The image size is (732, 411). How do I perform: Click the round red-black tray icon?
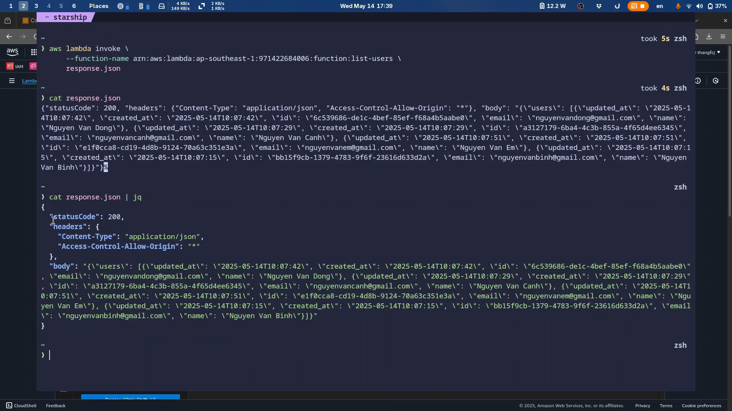pyautogui.click(x=581, y=6)
